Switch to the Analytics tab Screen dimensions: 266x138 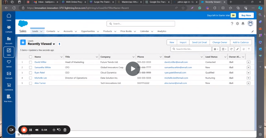pyautogui.click(x=162, y=31)
